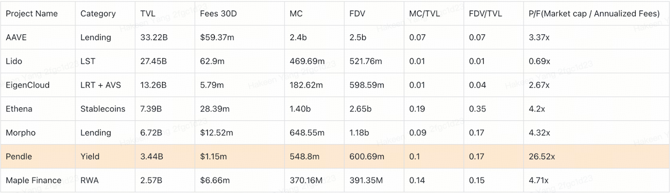The width and height of the screenshot is (670, 193).
Task: Click the Fees 30D column header
Action: pos(218,14)
